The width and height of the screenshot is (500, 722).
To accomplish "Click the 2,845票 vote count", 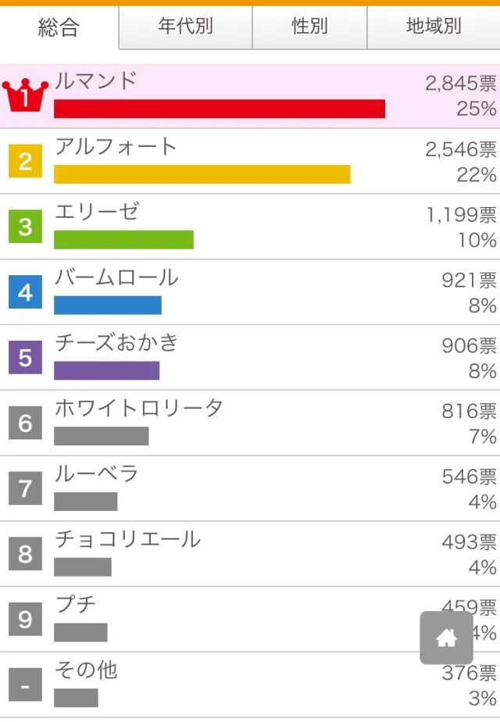I will tap(460, 84).
